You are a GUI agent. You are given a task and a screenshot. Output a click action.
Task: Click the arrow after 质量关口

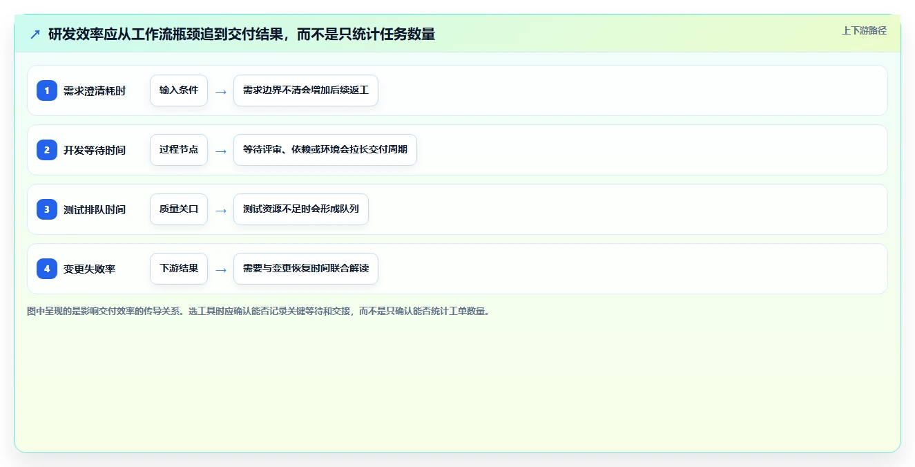[221, 210]
